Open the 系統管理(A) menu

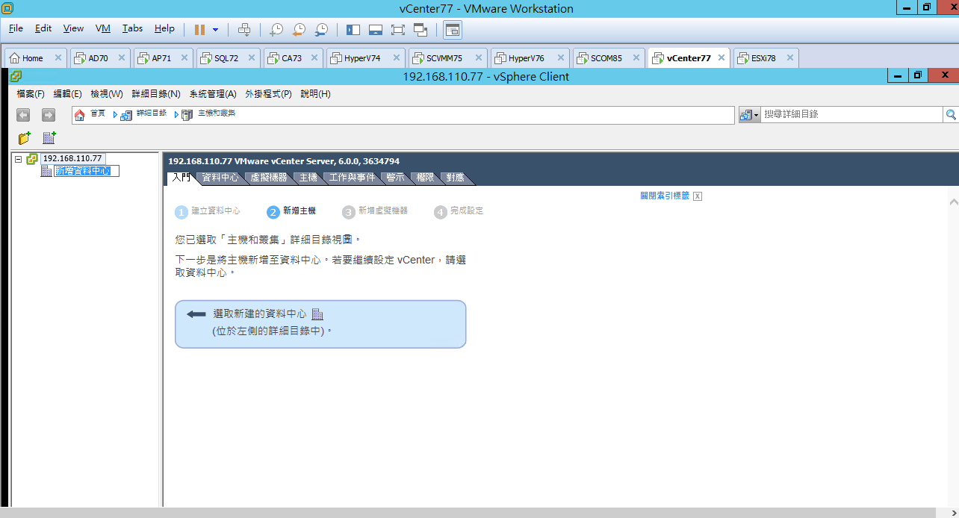pyautogui.click(x=213, y=94)
